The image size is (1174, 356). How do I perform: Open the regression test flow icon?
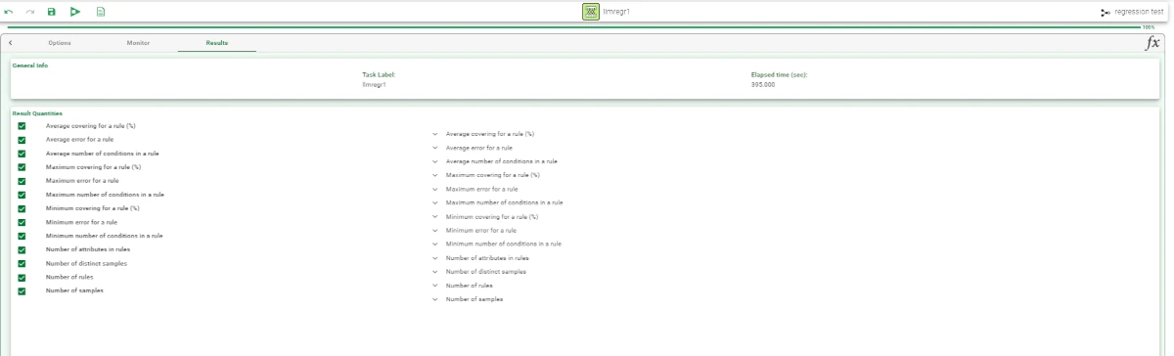[1106, 12]
